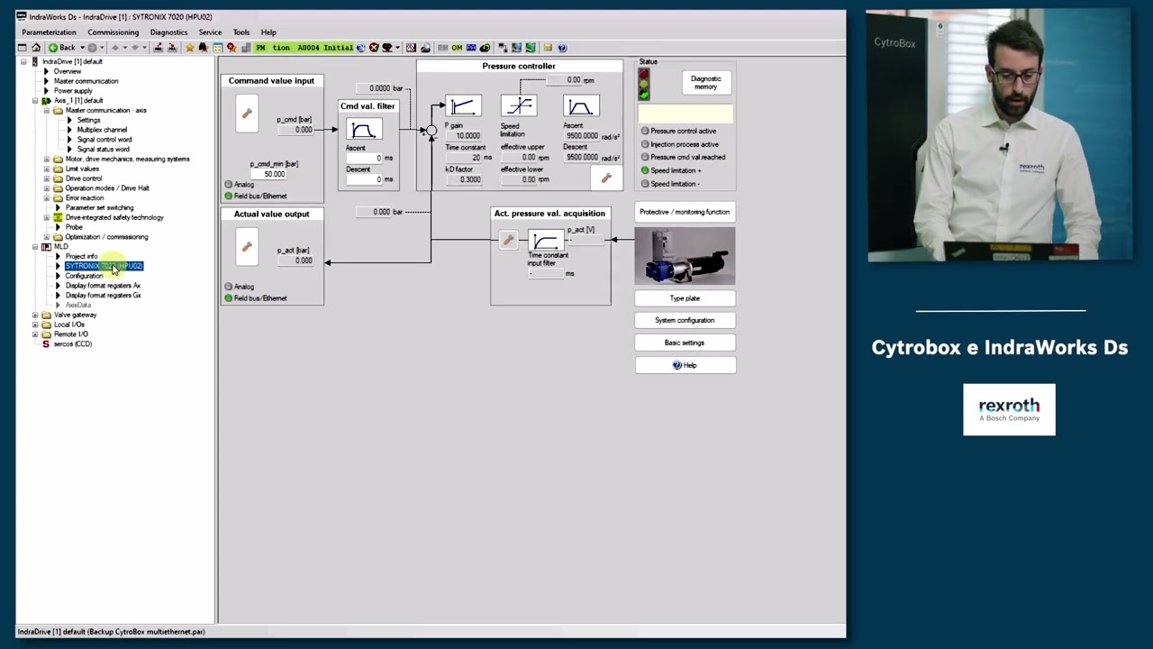Viewport: 1153px width, 649px height.
Task: Click the Status traffic light indicator
Action: point(643,85)
